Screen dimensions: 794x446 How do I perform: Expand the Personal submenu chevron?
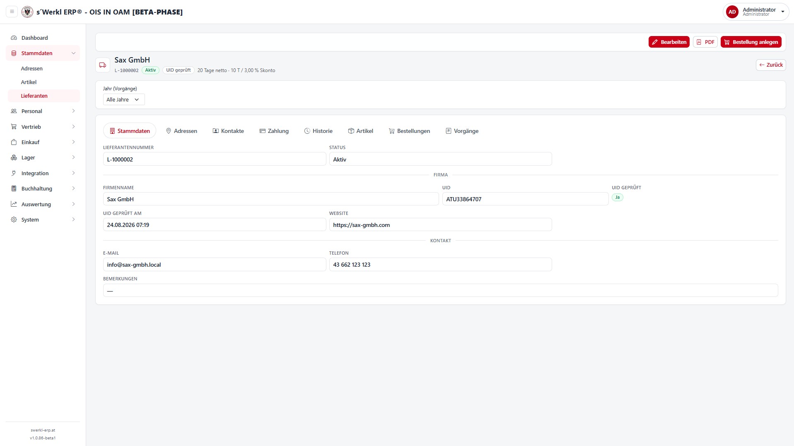coord(73,111)
